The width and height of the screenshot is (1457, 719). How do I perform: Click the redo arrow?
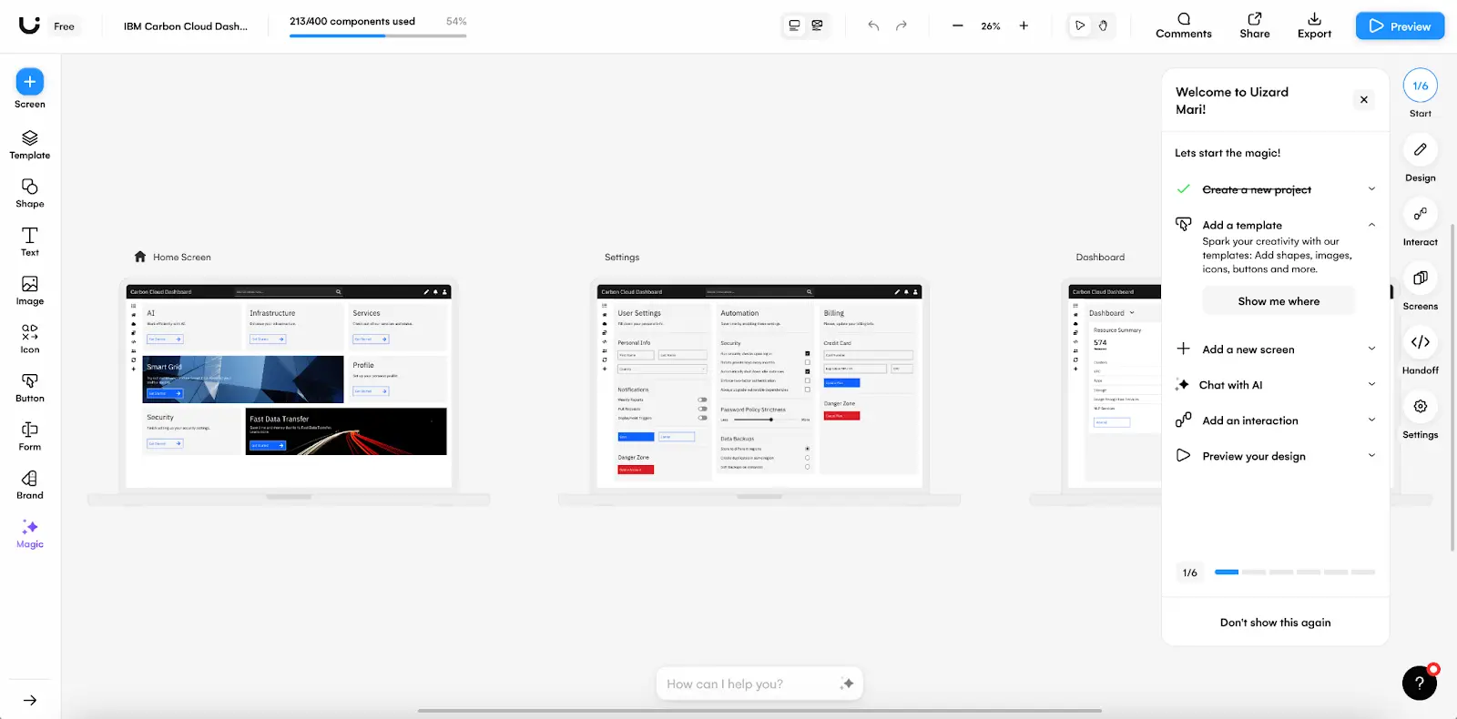pyautogui.click(x=902, y=25)
